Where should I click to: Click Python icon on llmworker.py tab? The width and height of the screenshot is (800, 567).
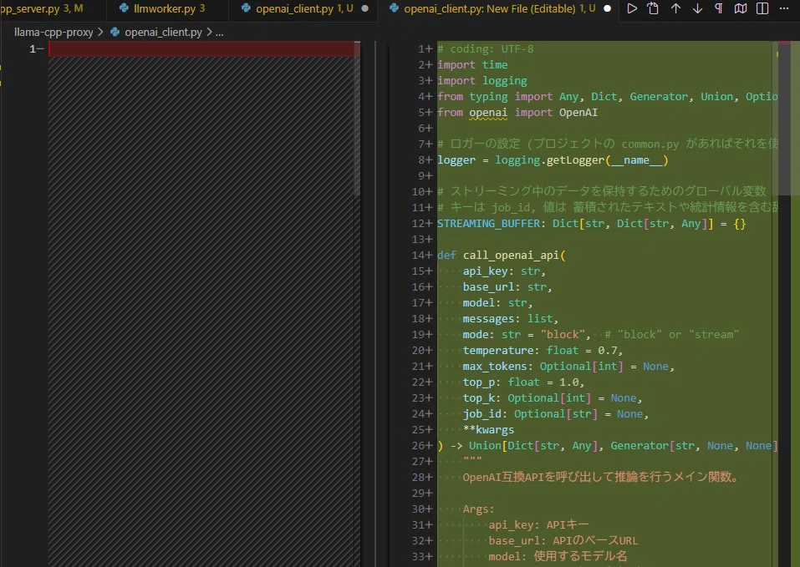tap(124, 8)
